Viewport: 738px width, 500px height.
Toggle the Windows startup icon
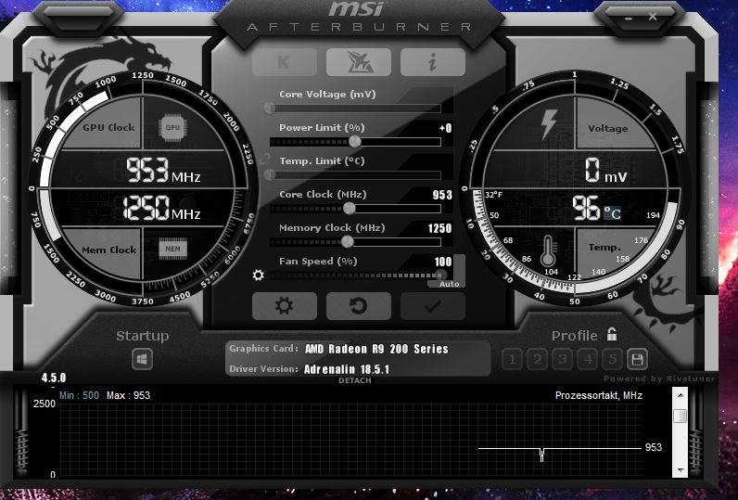click(x=142, y=359)
